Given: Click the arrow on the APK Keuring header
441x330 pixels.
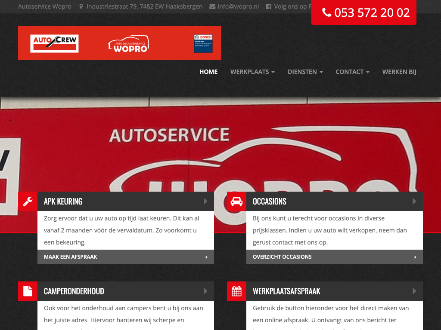Looking at the screenshot, I should coord(205,201).
